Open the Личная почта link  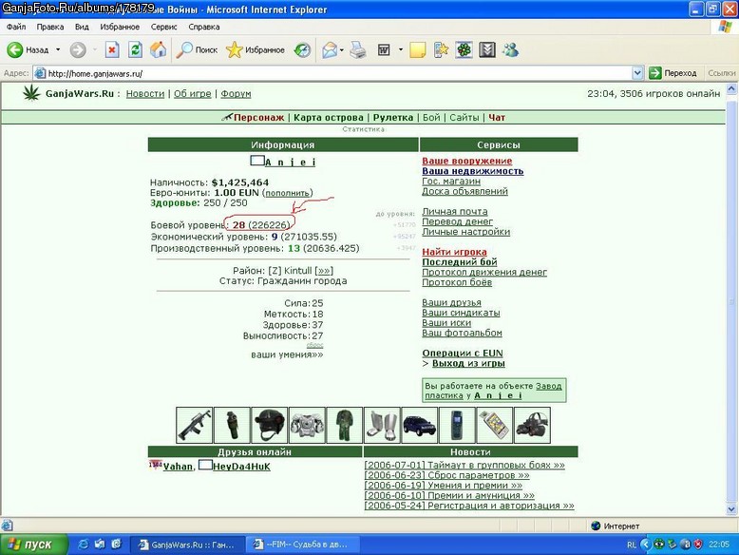455,211
